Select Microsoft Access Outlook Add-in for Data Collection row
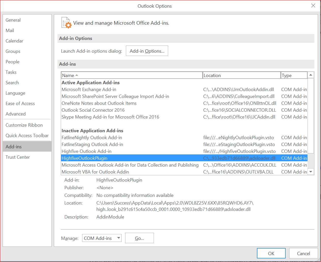Image resolution: width=321 pixels, height=262 pixels. [184, 165]
